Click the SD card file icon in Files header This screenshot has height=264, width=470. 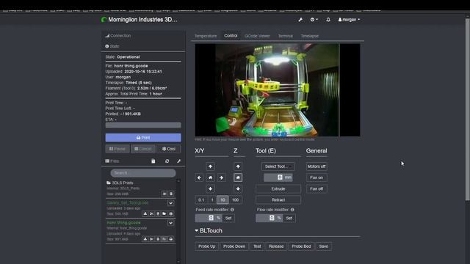153,161
